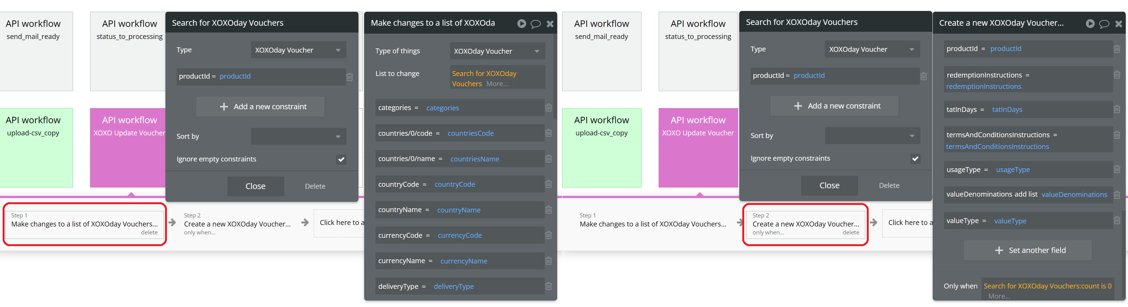Delete the deliveryType field with its trash icon
The width and height of the screenshot is (1128, 307).
548,286
